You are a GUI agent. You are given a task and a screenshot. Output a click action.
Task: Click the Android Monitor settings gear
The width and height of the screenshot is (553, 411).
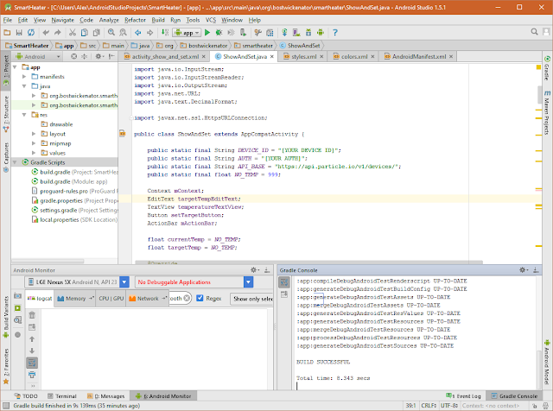coord(255,270)
